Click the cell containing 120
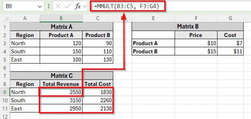This screenshot has height=119, width=251. [61, 43]
